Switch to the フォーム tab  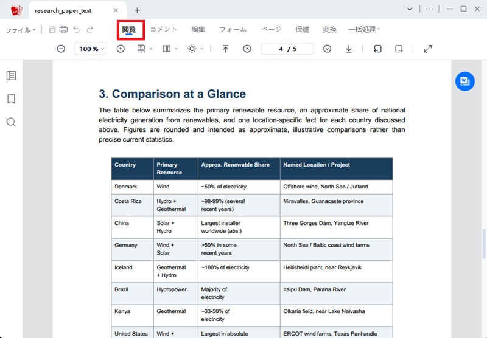pos(233,29)
